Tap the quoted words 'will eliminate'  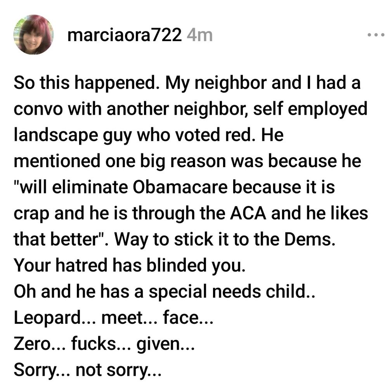(74, 187)
